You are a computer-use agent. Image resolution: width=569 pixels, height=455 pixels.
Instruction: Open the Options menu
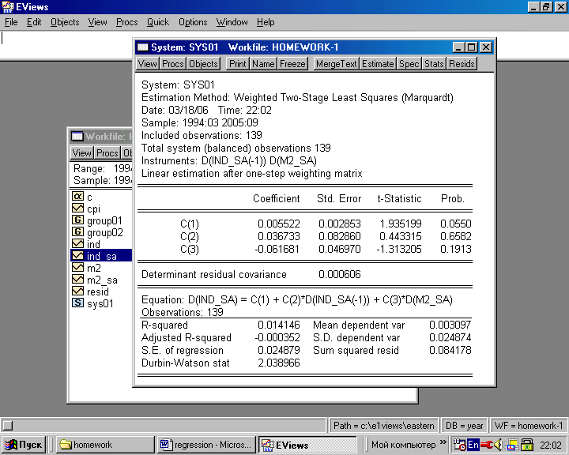pos(193,22)
